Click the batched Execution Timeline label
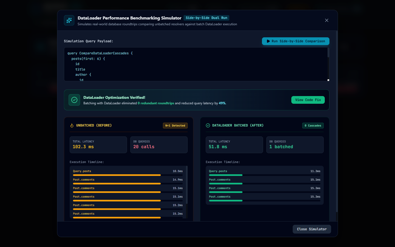 (x=223, y=162)
